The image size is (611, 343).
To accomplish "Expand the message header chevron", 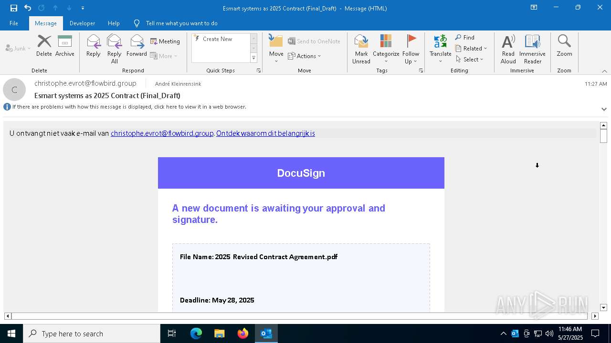I will tap(604, 109).
